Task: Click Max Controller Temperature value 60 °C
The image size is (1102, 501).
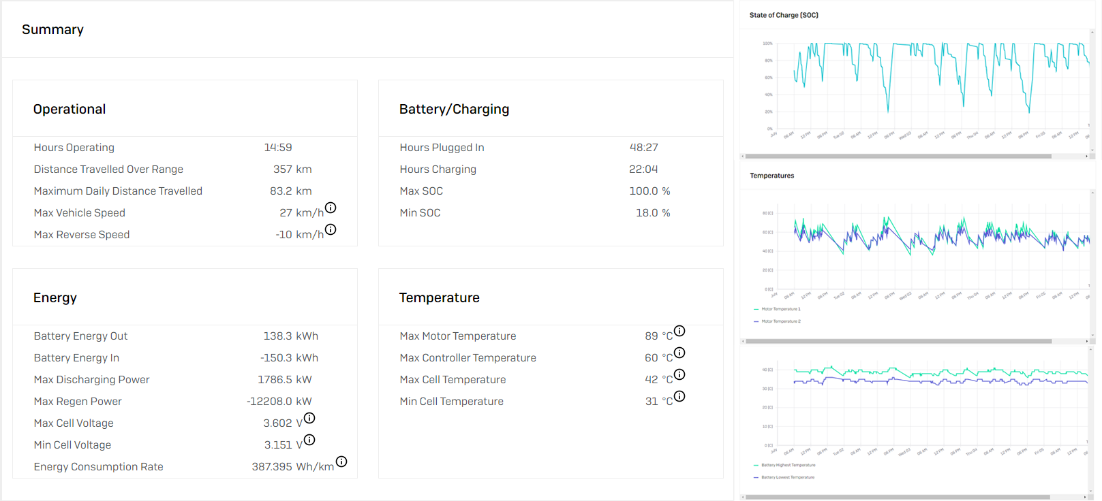Action: pos(659,358)
